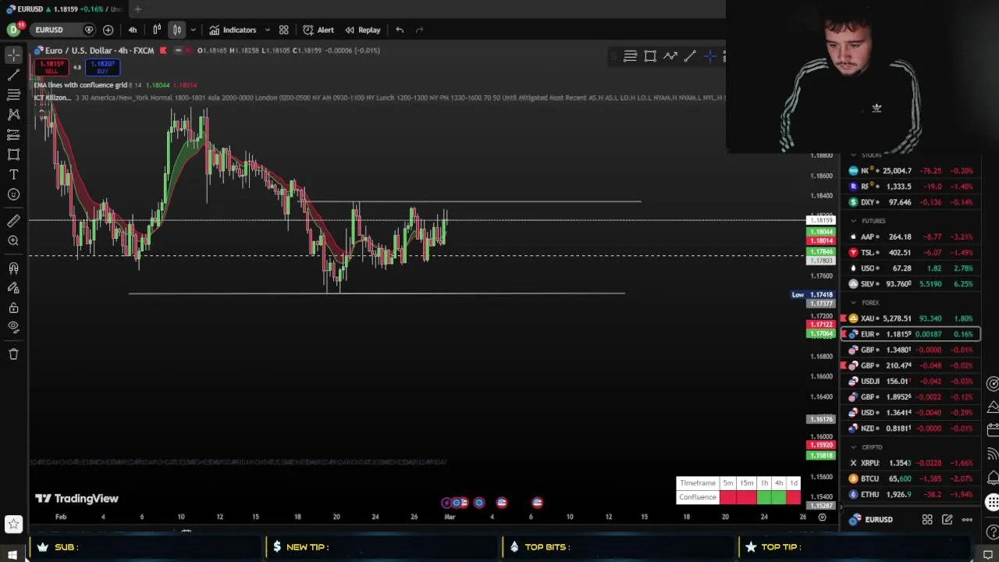Create a new Alert
The height and width of the screenshot is (562, 999).
tap(318, 30)
